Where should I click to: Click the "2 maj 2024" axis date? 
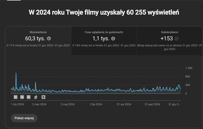(x=68, y=104)
